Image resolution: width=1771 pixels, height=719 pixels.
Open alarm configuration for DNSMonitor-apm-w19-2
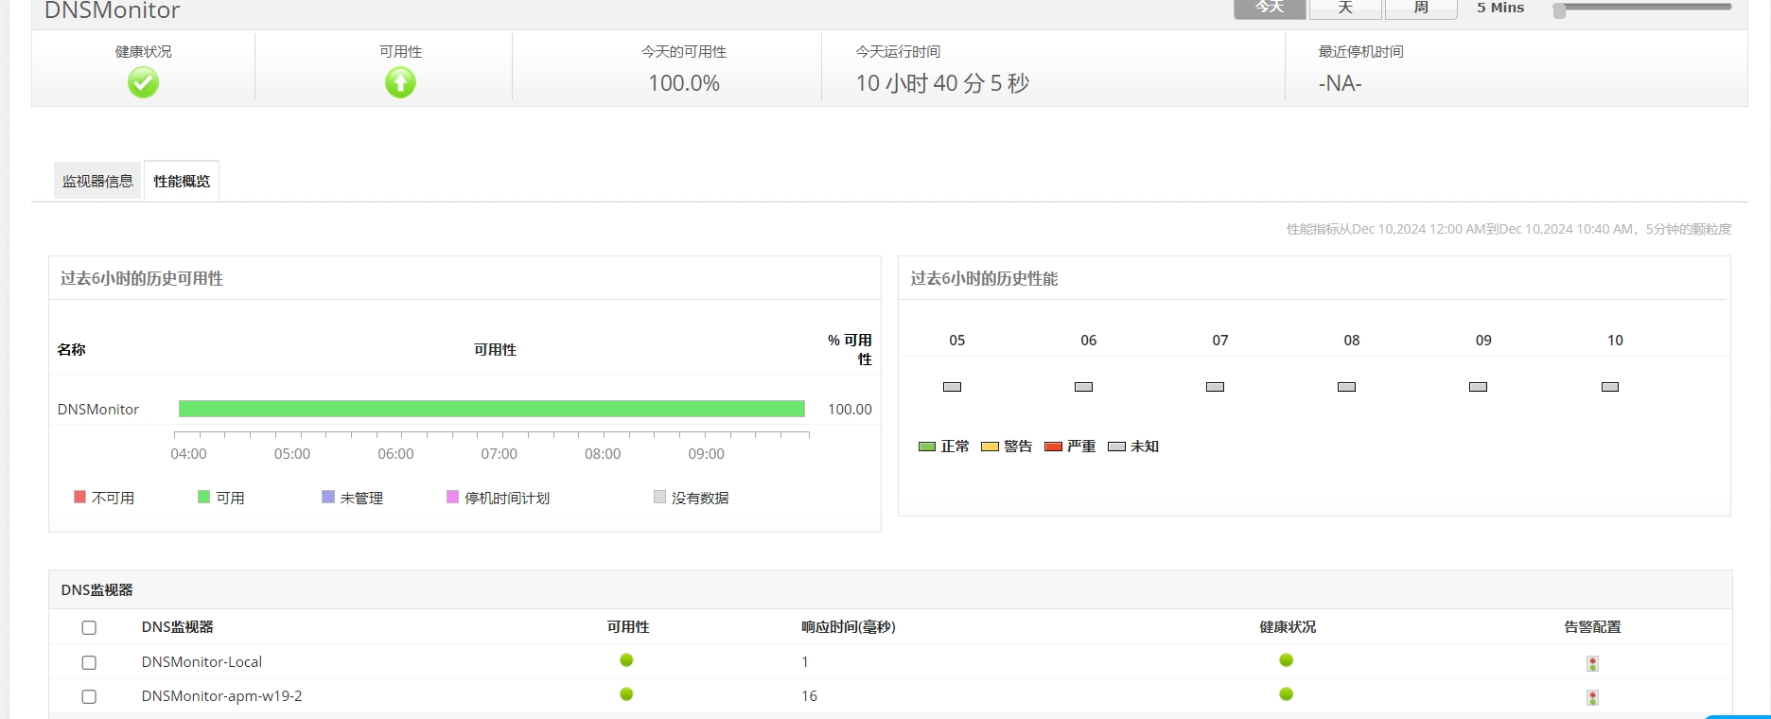pyautogui.click(x=1593, y=697)
